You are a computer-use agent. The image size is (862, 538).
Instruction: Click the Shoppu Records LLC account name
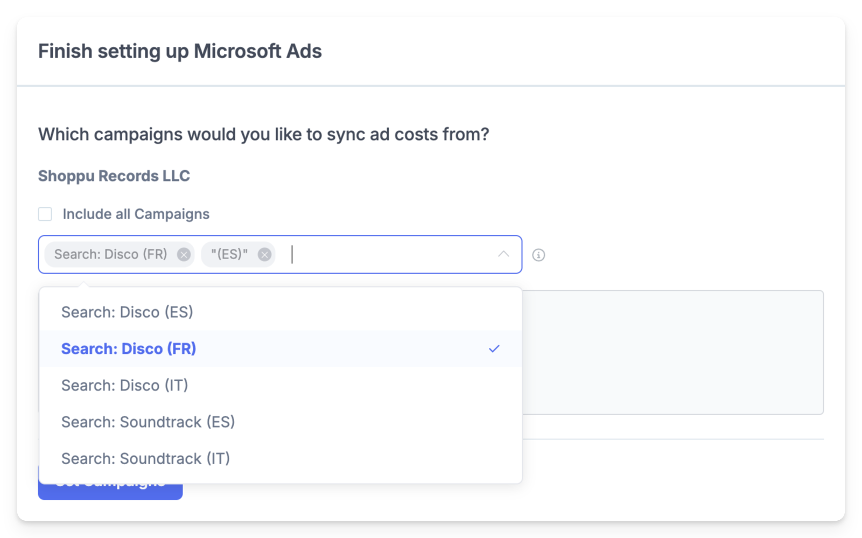[x=114, y=176]
